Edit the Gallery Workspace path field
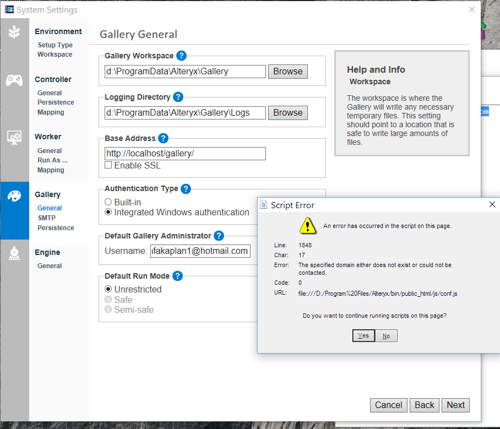Image resolution: width=500 pixels, height=429 pixels. [185, 72]
